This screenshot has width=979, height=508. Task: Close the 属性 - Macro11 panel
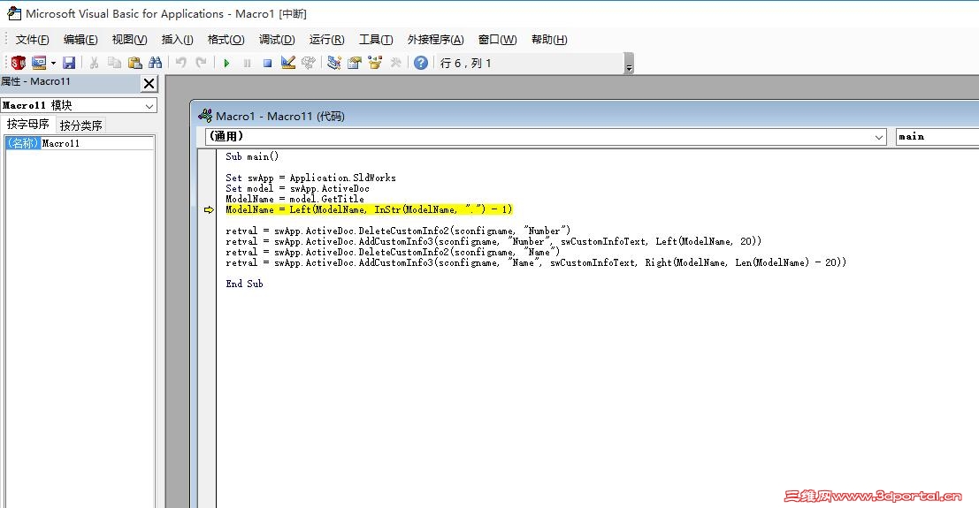click(149, 84)
